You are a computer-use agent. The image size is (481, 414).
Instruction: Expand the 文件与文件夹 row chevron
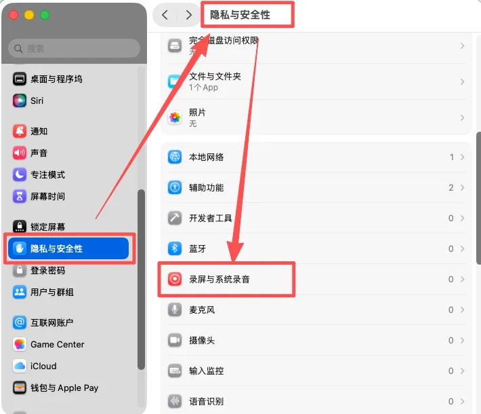pos(462,81)
